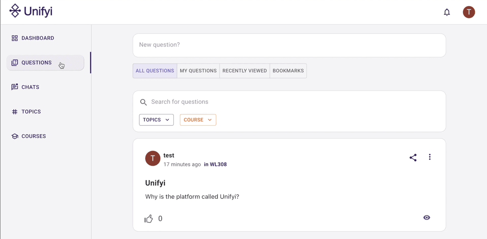Viewport: 487px width, 239px height.
Task: Click the test author's avatar
Action: [153, 159]
